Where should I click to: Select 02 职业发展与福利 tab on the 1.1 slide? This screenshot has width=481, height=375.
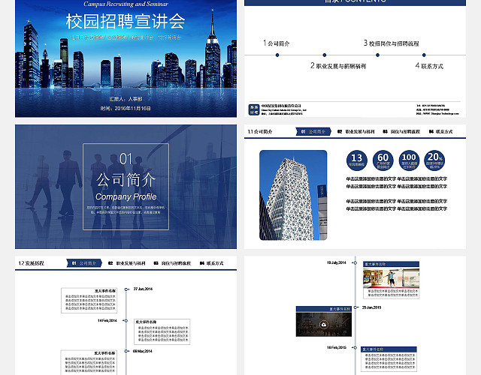coord(355,132)
